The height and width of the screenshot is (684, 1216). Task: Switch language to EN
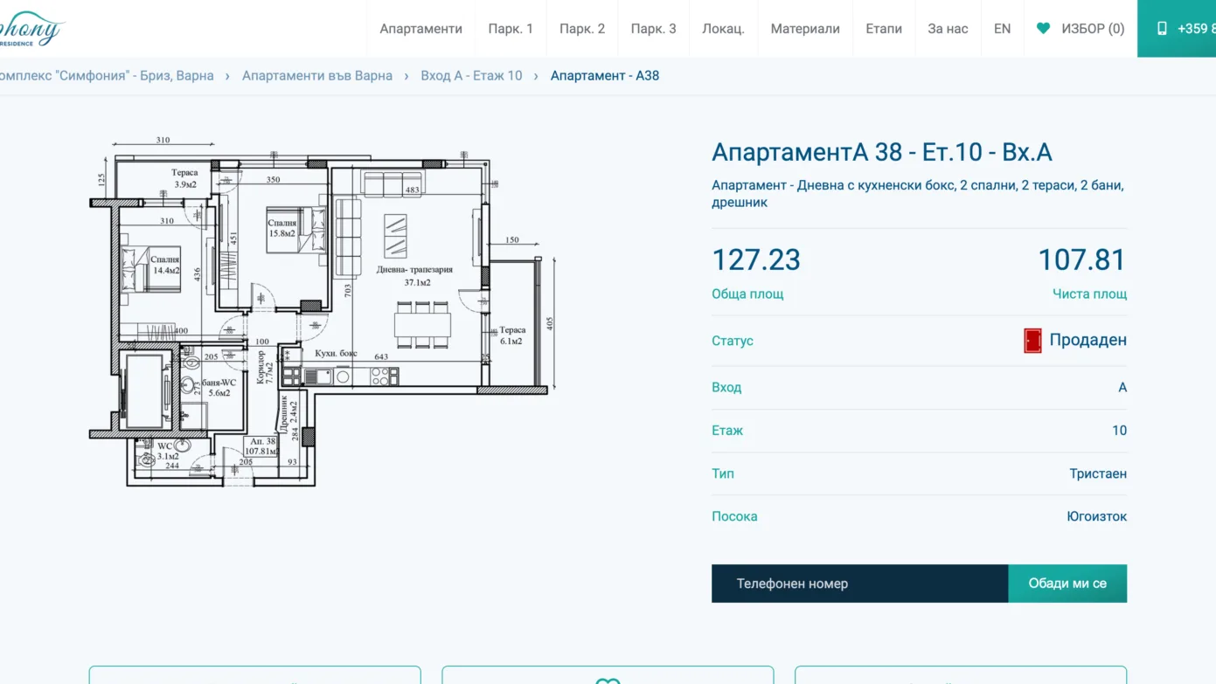pos(1002,29)
